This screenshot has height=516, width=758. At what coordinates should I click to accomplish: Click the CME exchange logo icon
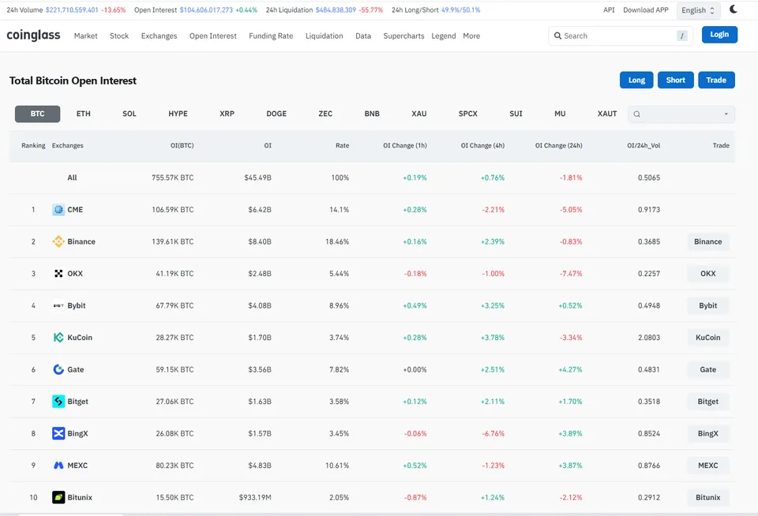tap(58, 210)
